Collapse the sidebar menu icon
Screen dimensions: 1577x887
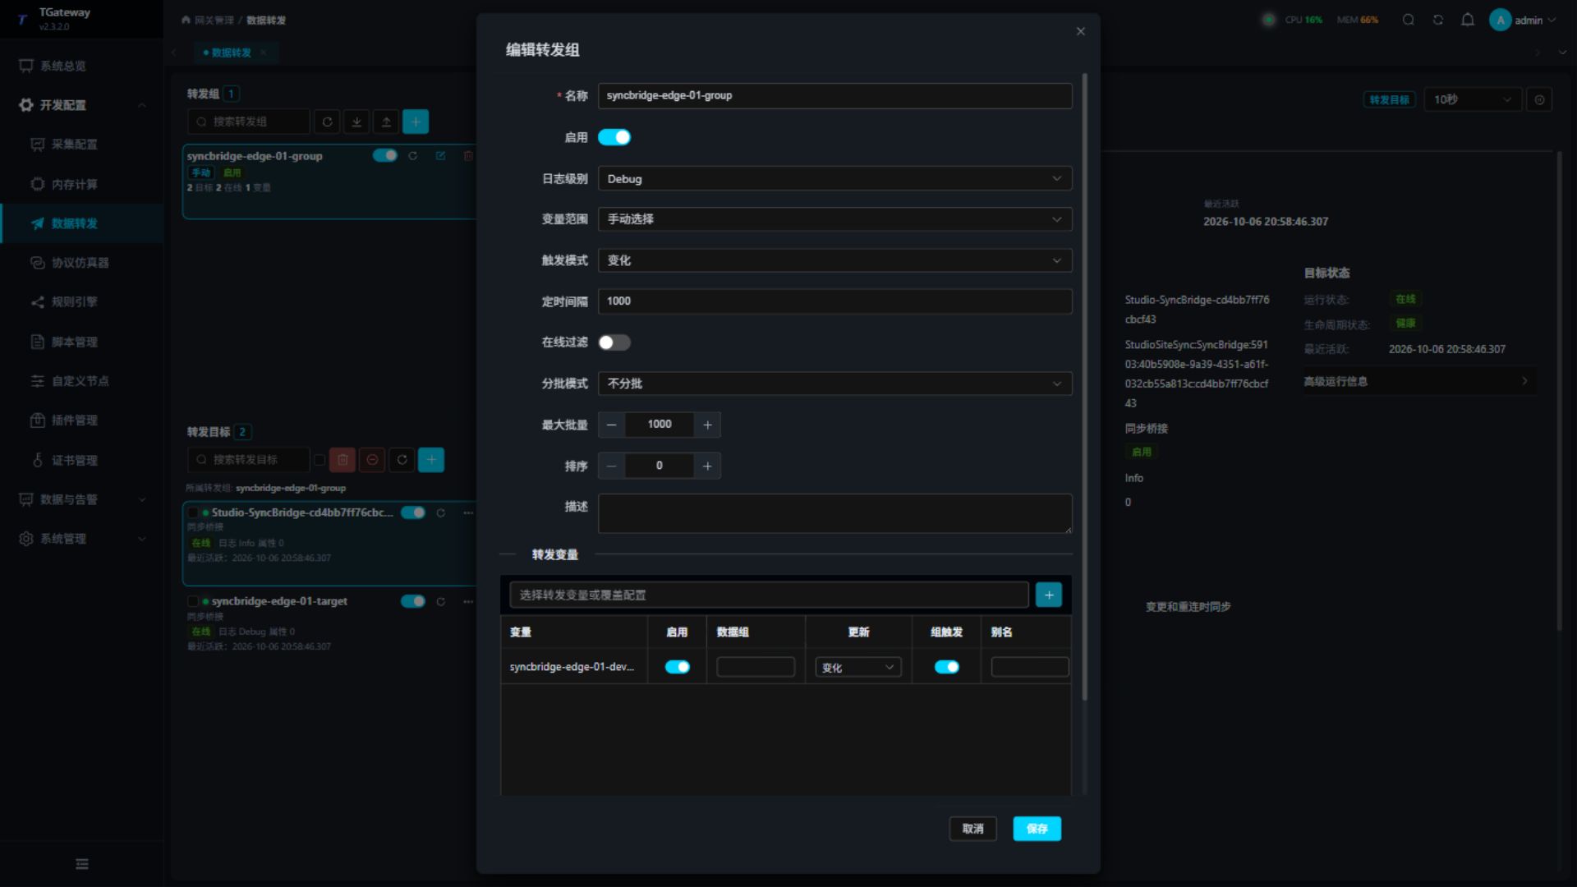(82, 864)
